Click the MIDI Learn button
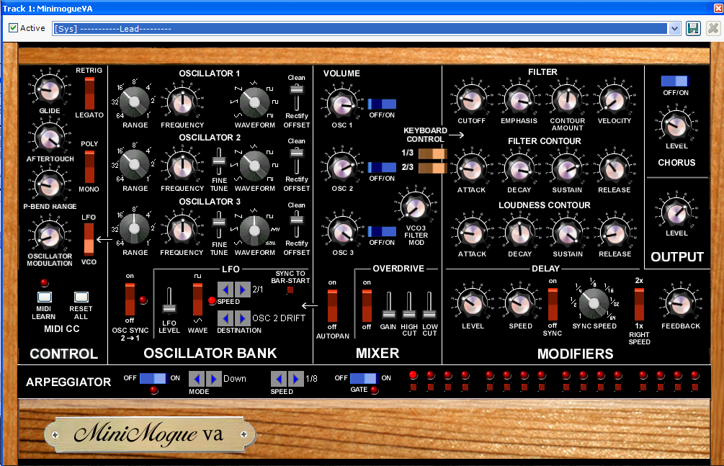 click(x=45, y=297)
